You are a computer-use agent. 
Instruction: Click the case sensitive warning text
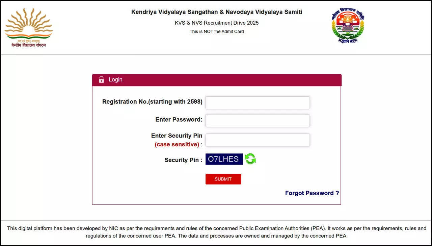[x=177, y=144]
